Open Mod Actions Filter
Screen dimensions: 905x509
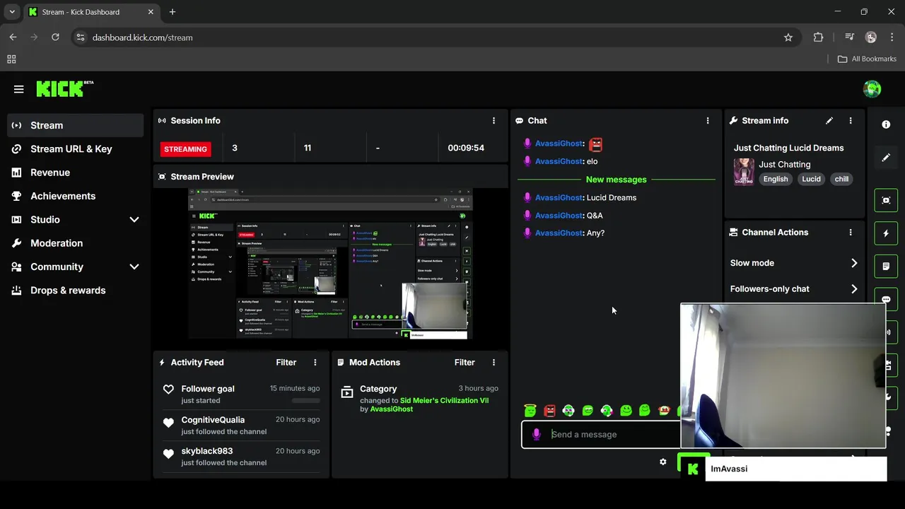tap(465, 363)
